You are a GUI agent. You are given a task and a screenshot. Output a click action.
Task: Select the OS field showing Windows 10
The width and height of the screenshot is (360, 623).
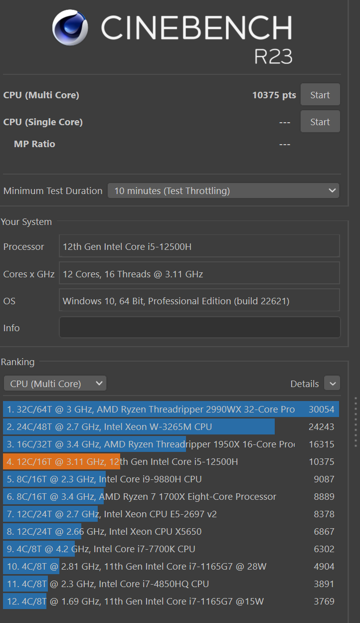199,301
